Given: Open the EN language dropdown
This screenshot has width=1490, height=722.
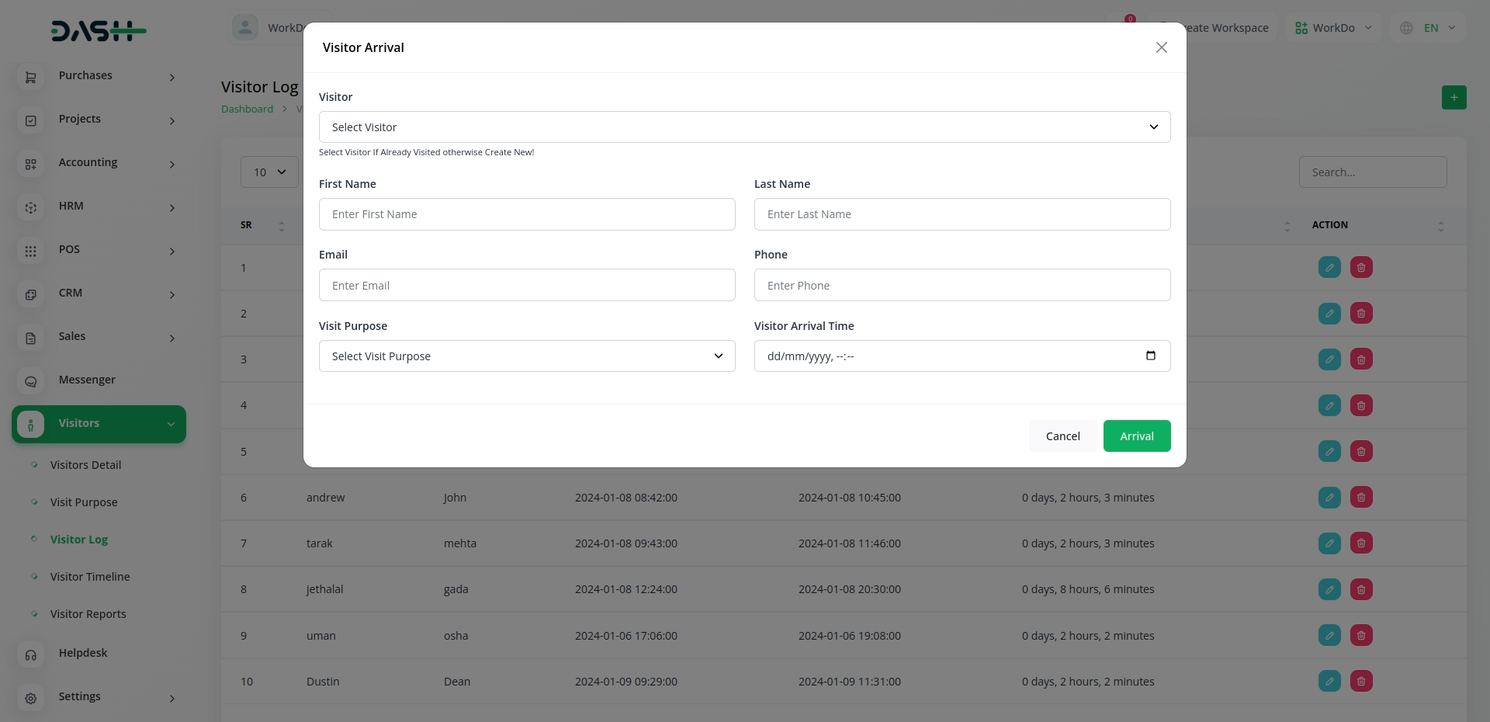Looking at the screenshot, I should click(1428, 28).
